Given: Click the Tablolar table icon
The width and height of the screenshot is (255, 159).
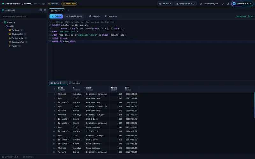Looking at the screenshot, I should (x=10, y=30).
